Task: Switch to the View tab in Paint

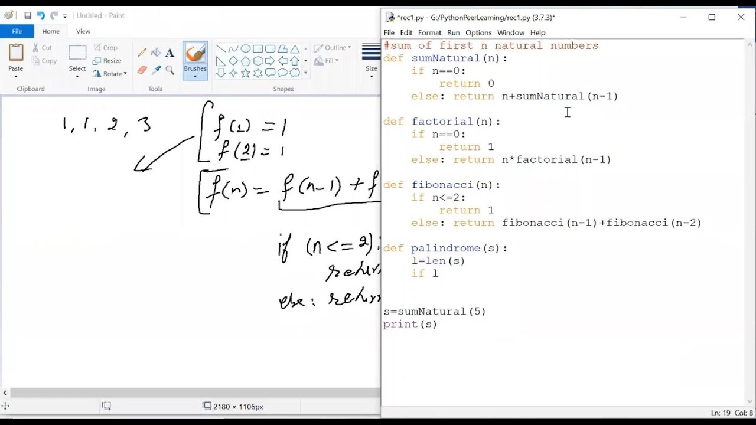Action: pyautogui.click(x=83, y=31)
